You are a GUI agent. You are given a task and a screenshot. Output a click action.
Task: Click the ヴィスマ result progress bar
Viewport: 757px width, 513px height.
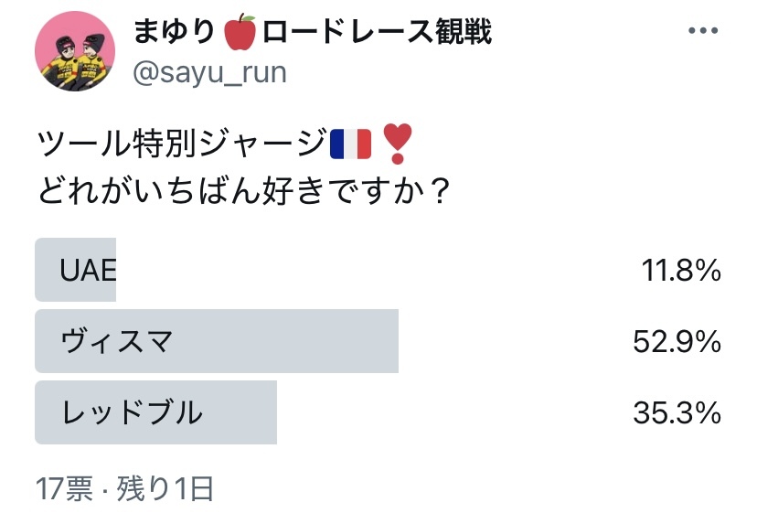(x=217, y=341)
